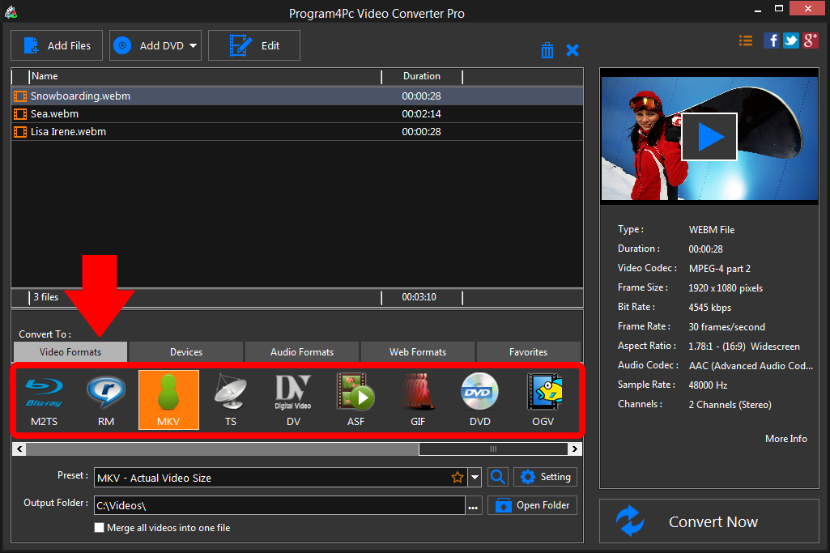Select the MKV output format
The width and height of the screenshot is (830, 553).
168,399
